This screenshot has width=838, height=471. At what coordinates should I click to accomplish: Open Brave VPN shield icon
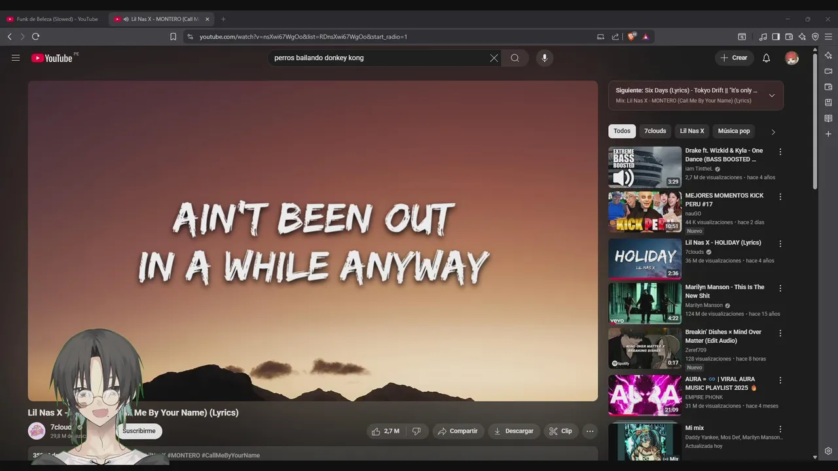815,37
